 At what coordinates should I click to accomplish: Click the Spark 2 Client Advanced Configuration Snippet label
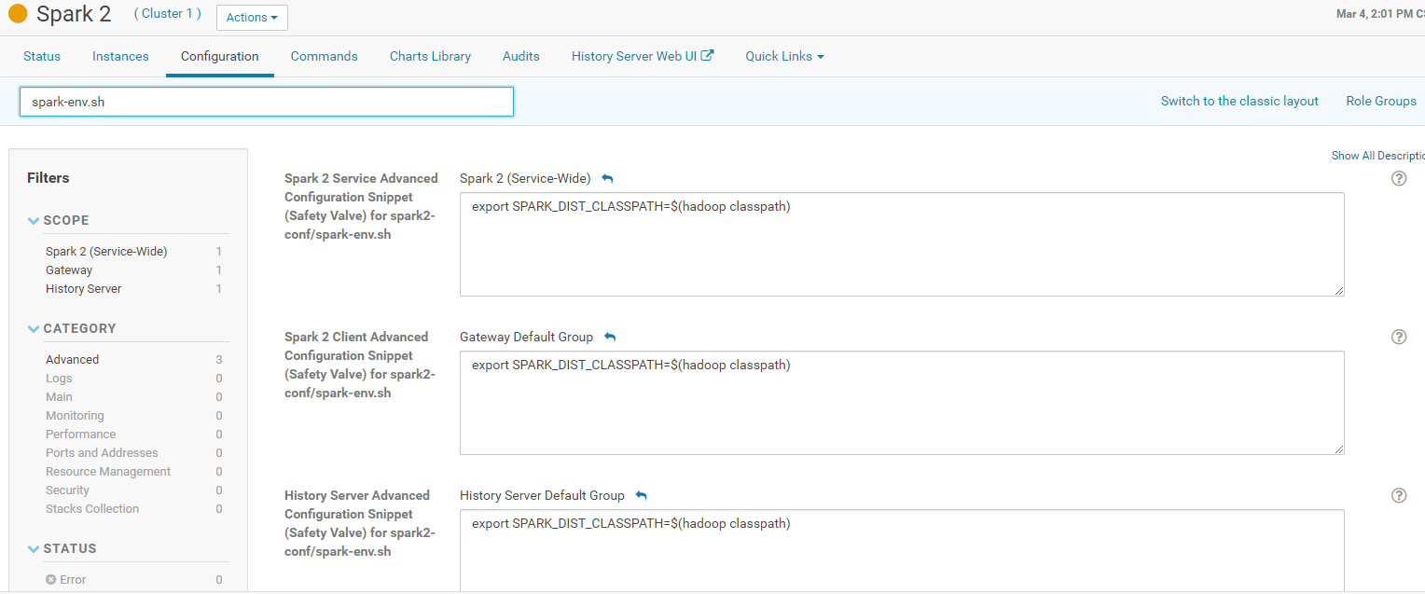click(361, 365)
